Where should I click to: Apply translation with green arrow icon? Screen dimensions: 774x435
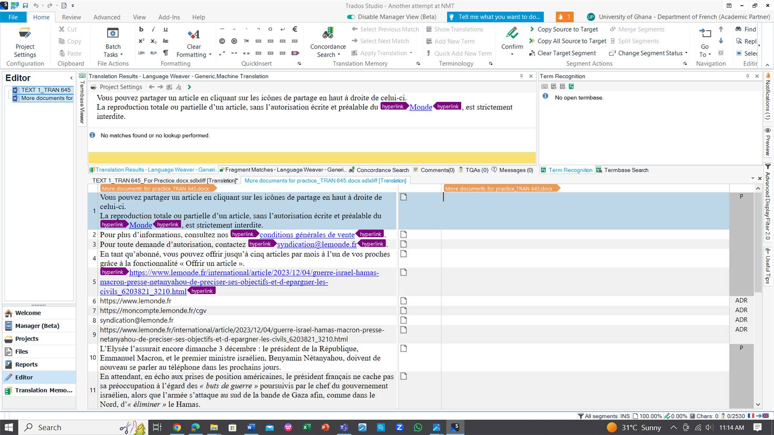click(x=189, y=87)
